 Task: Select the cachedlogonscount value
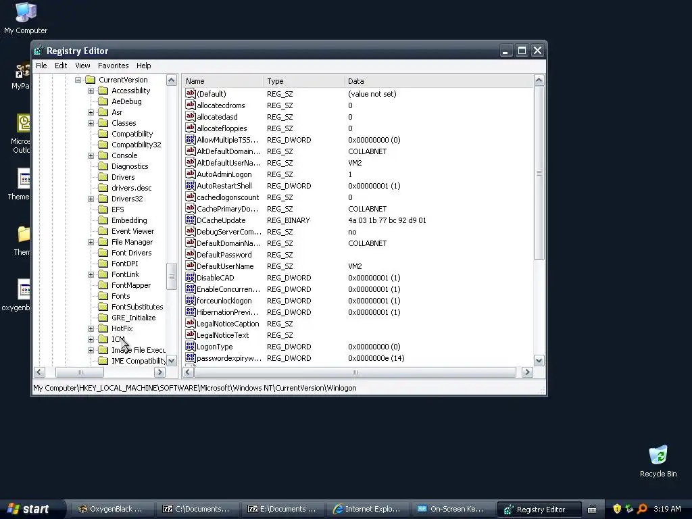[x=228, y=197]
